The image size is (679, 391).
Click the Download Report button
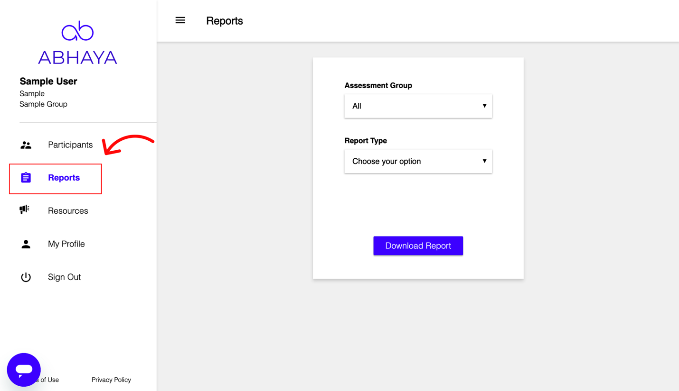(x=418, y=246)
